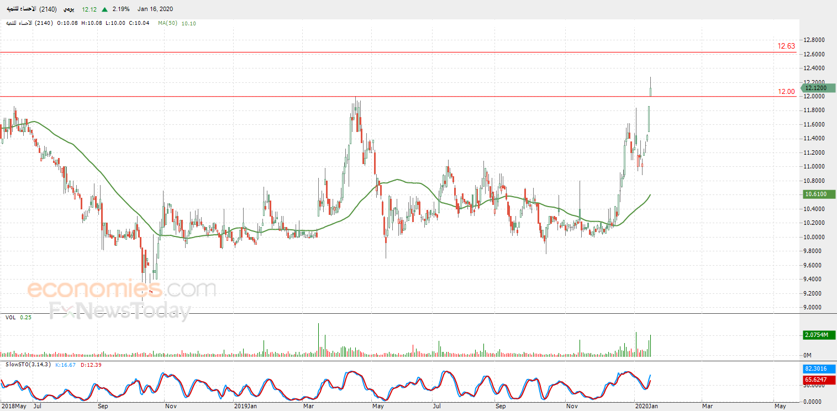
Task: Click the red 65.6247 stochastic D tag
Action: (819, 380)
